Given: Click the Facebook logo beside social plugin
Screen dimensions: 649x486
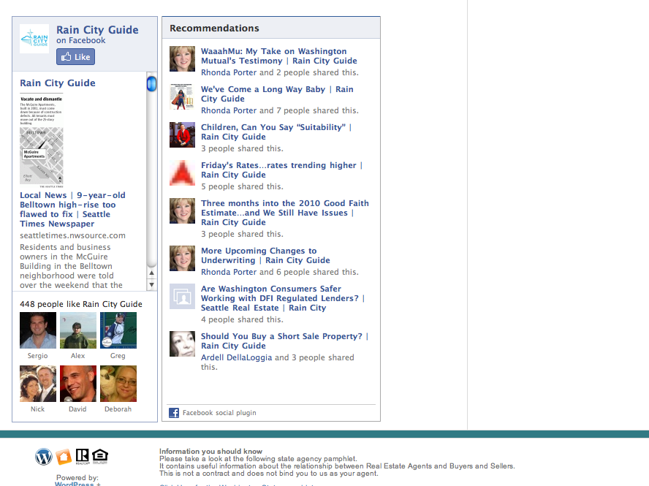Looking at the screenshot, I should [x=174, y=413].
